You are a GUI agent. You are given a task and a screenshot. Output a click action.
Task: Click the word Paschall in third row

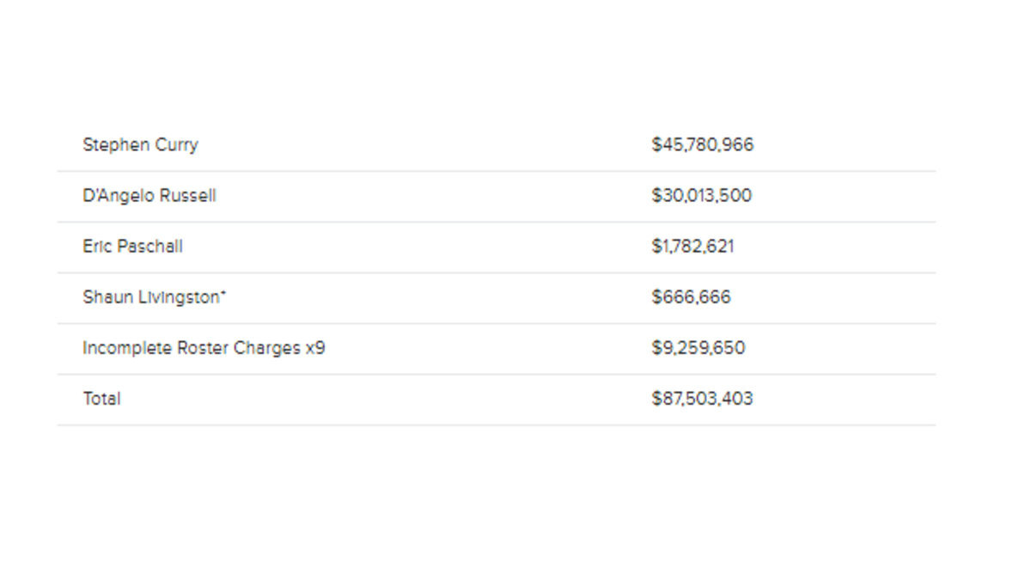[x=150, y=247]
